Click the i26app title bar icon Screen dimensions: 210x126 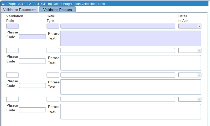pyautogui.click(x=3, y=4)
